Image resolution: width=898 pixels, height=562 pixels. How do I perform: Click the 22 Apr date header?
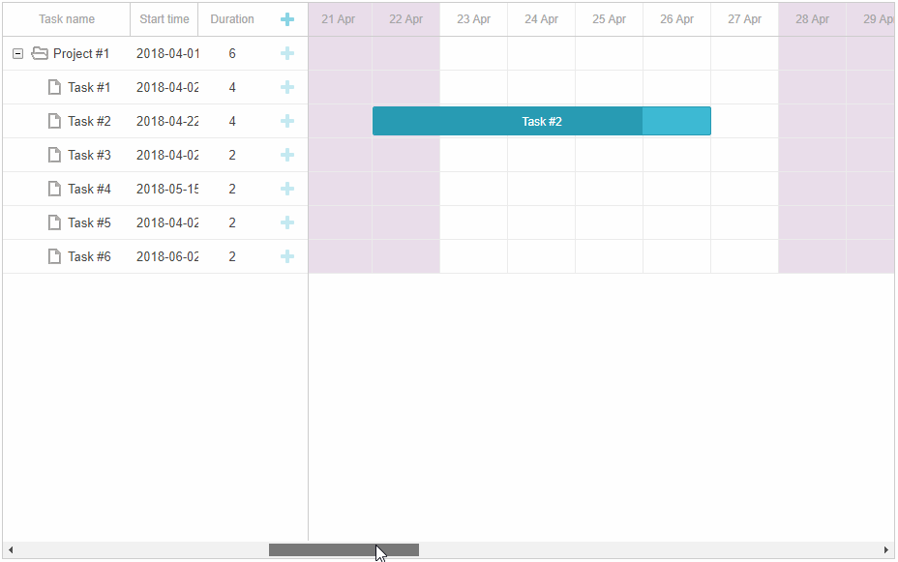click(406, 19)
